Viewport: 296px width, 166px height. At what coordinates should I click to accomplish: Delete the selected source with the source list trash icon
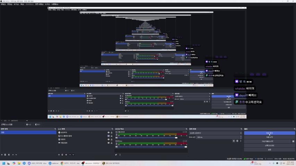click(62, 155)
